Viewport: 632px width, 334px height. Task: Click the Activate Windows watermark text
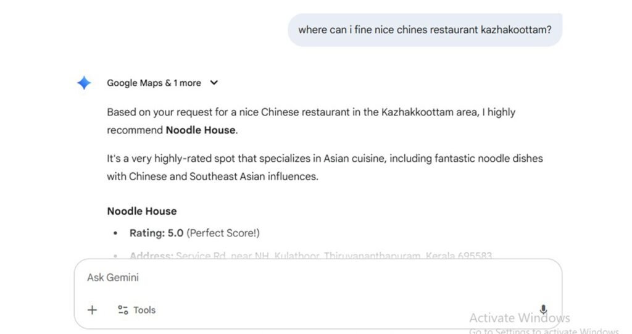[519, 318]
